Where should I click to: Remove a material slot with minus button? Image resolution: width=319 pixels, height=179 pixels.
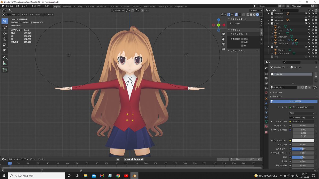316,77
